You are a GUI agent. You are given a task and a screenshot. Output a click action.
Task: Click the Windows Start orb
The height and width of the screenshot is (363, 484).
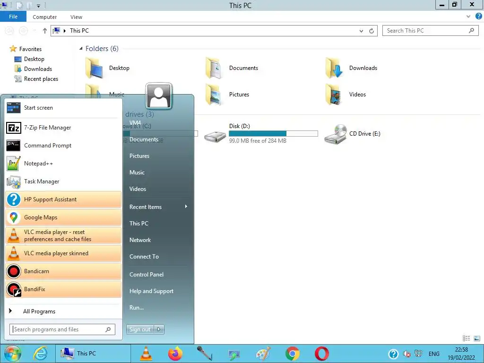12,354
